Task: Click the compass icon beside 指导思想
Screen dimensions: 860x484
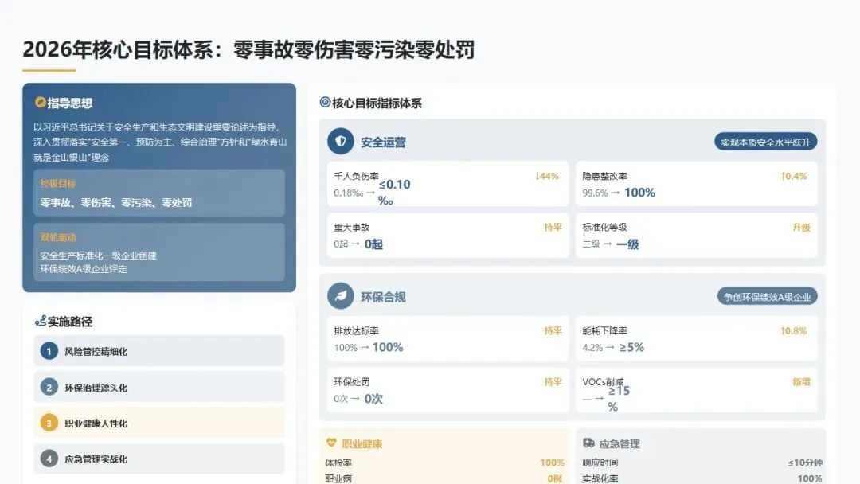Action: click(40, 102)
